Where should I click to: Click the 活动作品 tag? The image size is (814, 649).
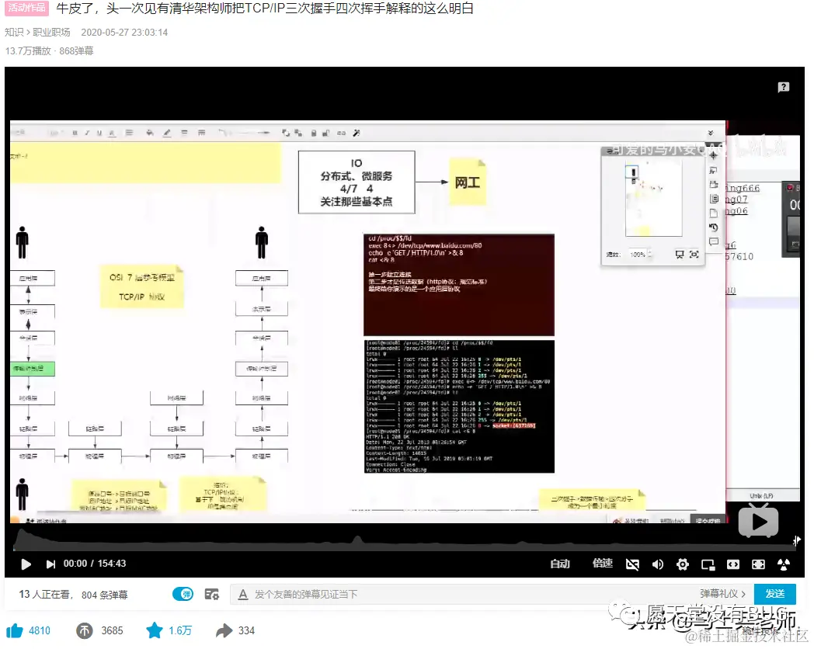click(26, 8)
